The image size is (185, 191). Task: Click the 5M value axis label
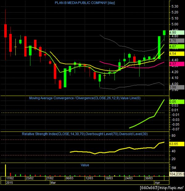(x=174, y=168)
